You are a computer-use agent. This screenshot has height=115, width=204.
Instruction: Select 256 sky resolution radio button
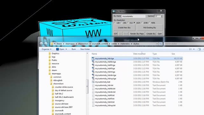pyautogui.click(x=121, y=23)
